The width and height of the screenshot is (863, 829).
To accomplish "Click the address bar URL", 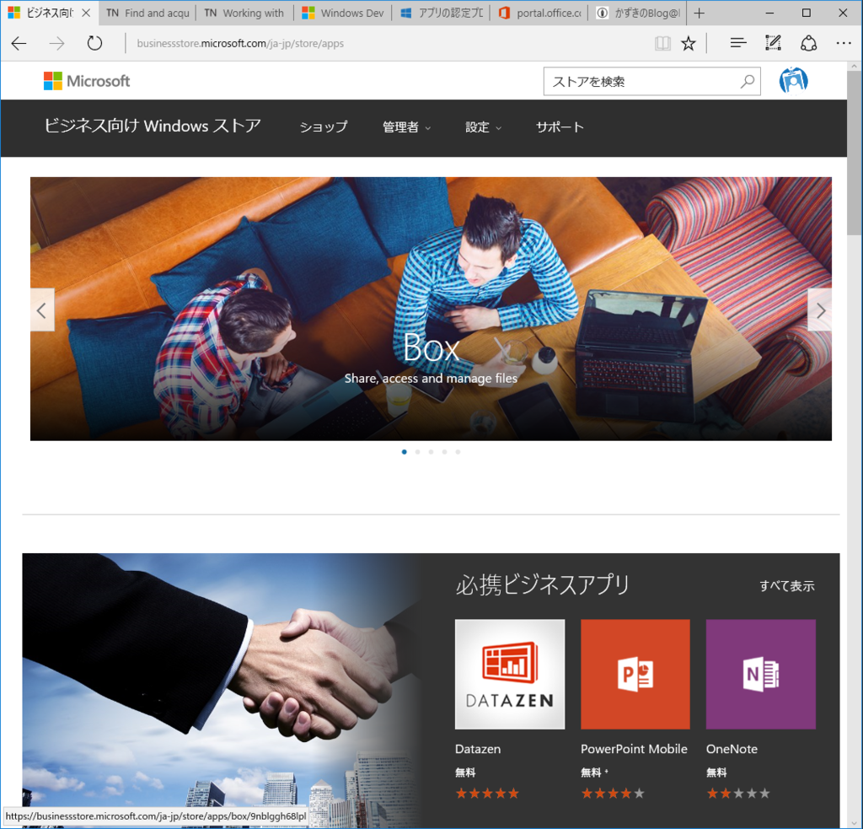I will [x=240, y=44].
